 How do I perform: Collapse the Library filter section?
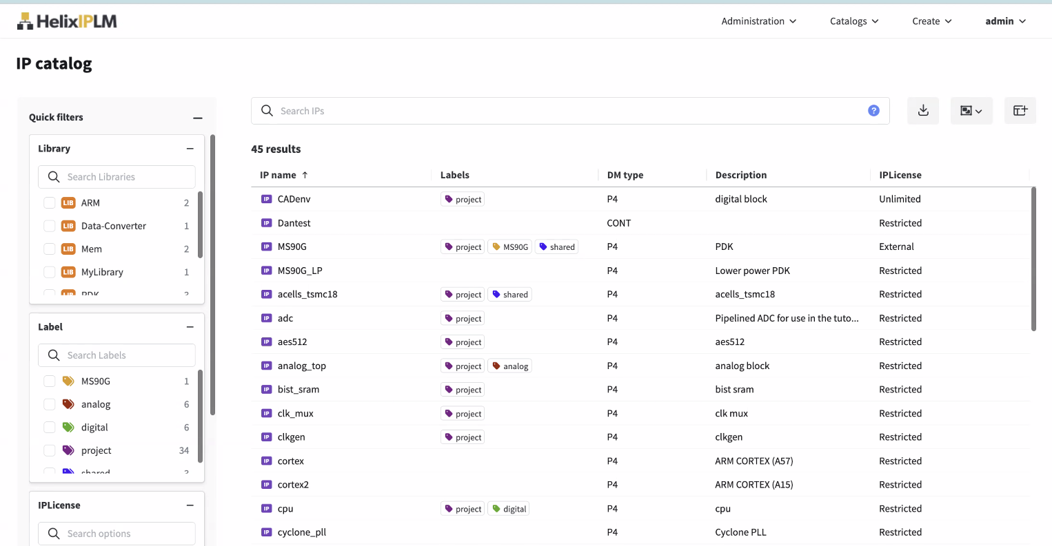pos(190,149)
